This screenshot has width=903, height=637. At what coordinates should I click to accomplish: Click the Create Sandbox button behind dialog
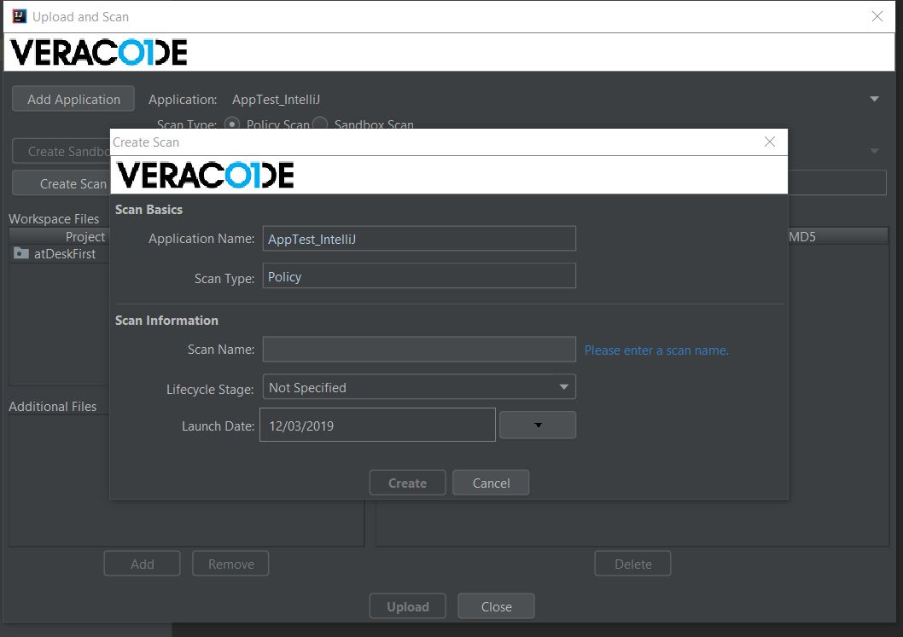tap(61, 151)
